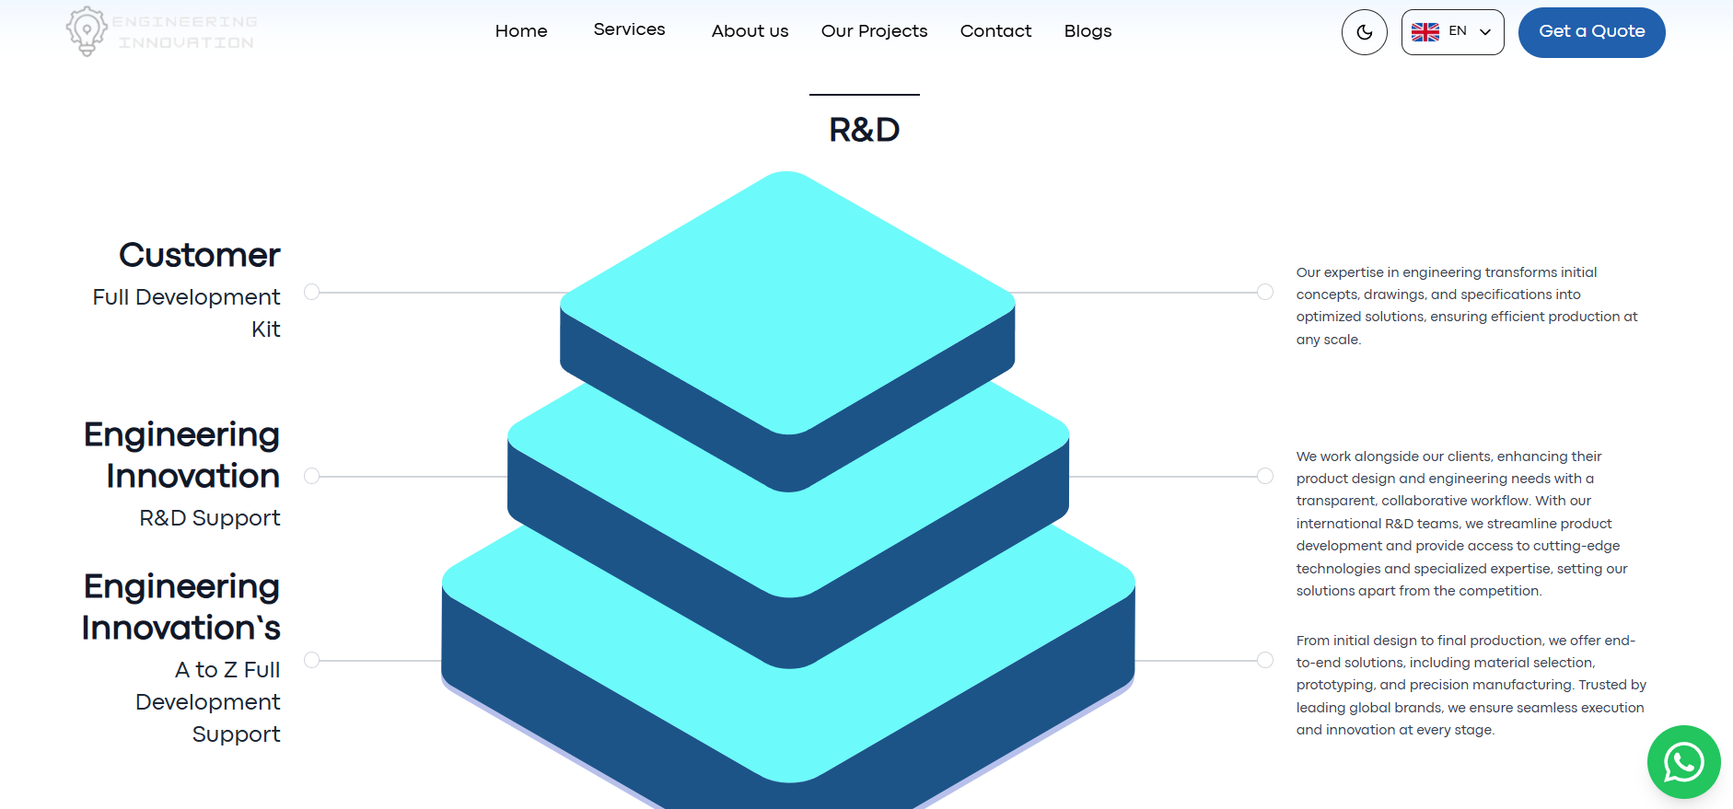This screenshot has width=1733, height=809.
Task: Open the EN language dropdown
Action: [1452, 32]
